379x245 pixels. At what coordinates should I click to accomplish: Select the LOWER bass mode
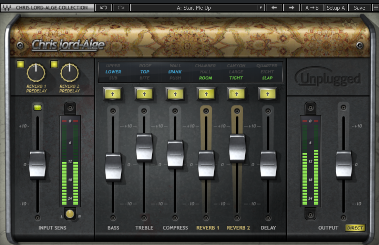pos(113,72)
